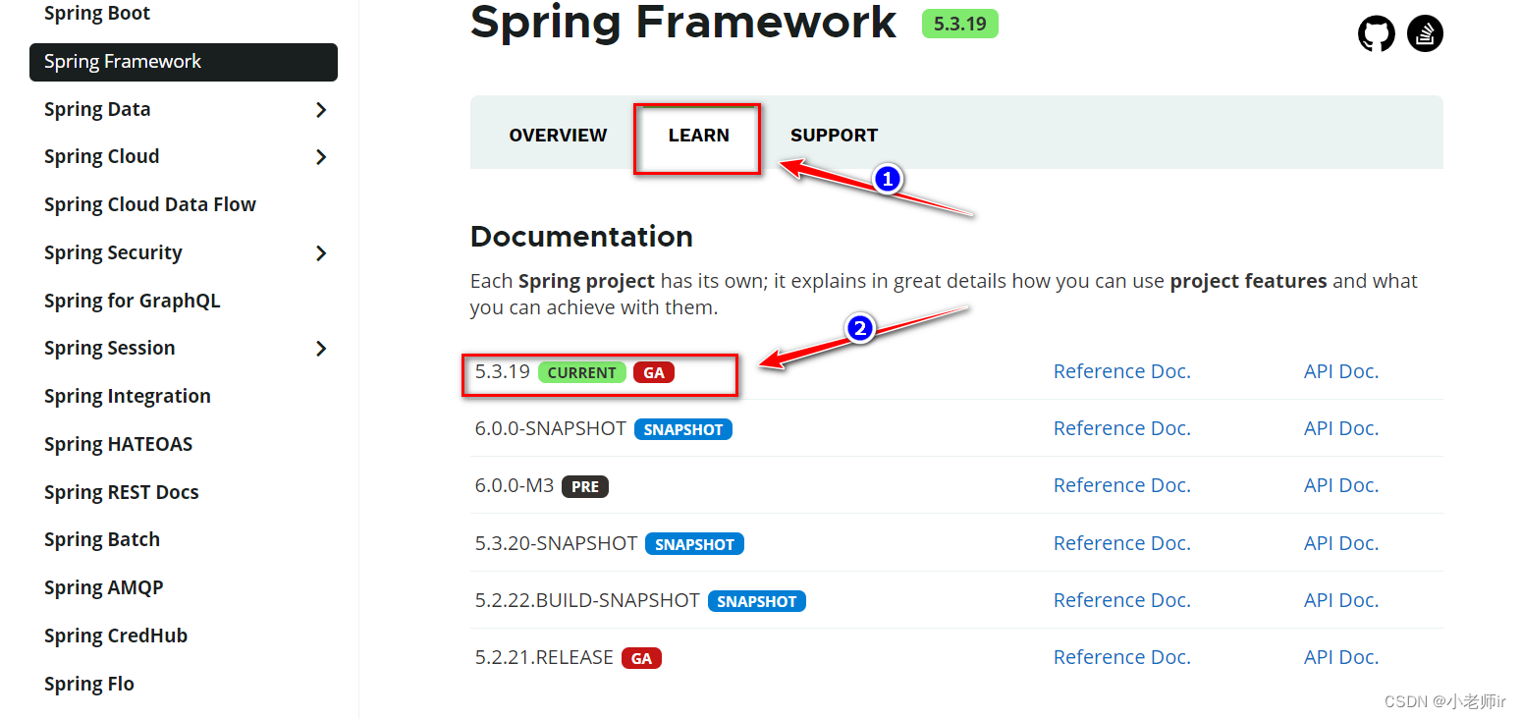The height and width of the screenshot is (719, 1521).
Task: Open Spring for GraphQL page
Action: pyautogui.click(x=133, y=301)
